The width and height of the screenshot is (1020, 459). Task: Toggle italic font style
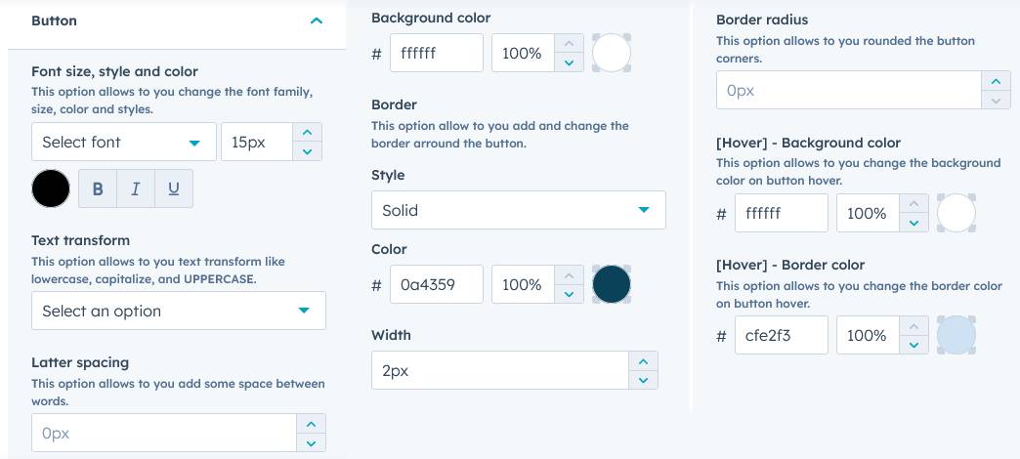[x=136, y=189]
